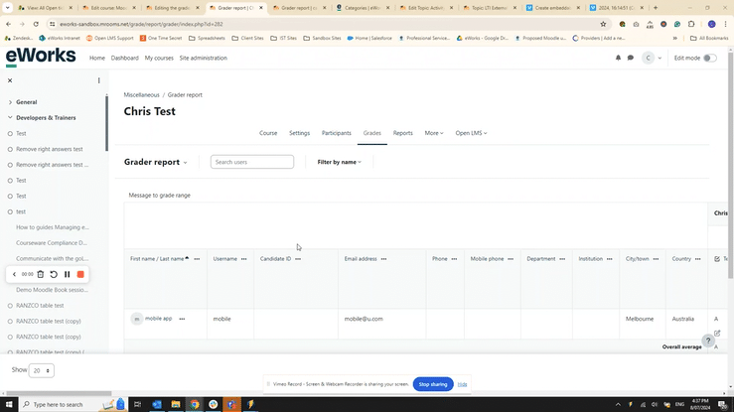Change the Show 20 per-page selector
This screenshot has width=734, height=412.
(x=41, y=370)
